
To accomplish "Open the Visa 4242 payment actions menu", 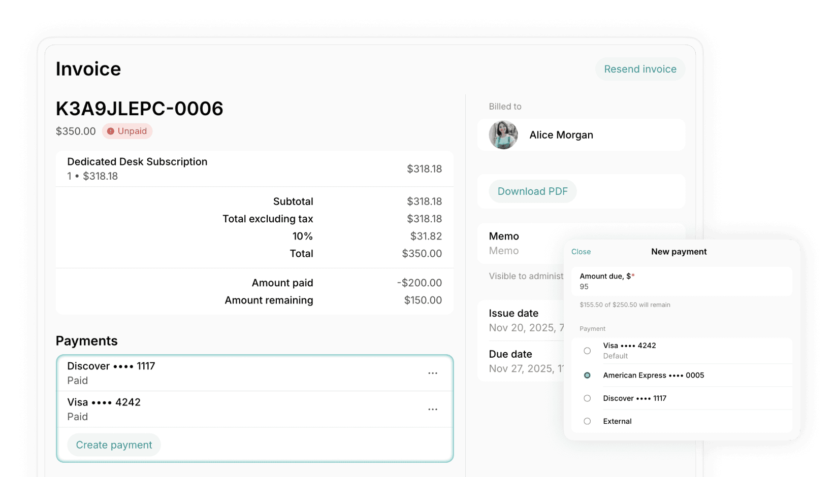I will tap(433, 409).
